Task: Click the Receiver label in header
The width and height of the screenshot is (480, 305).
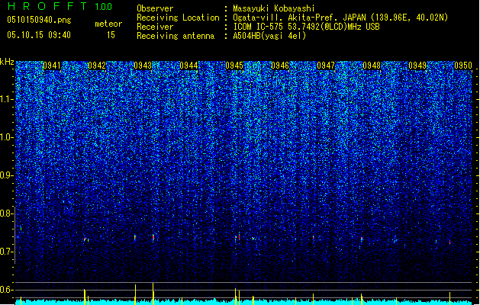Action: (155, 27)
